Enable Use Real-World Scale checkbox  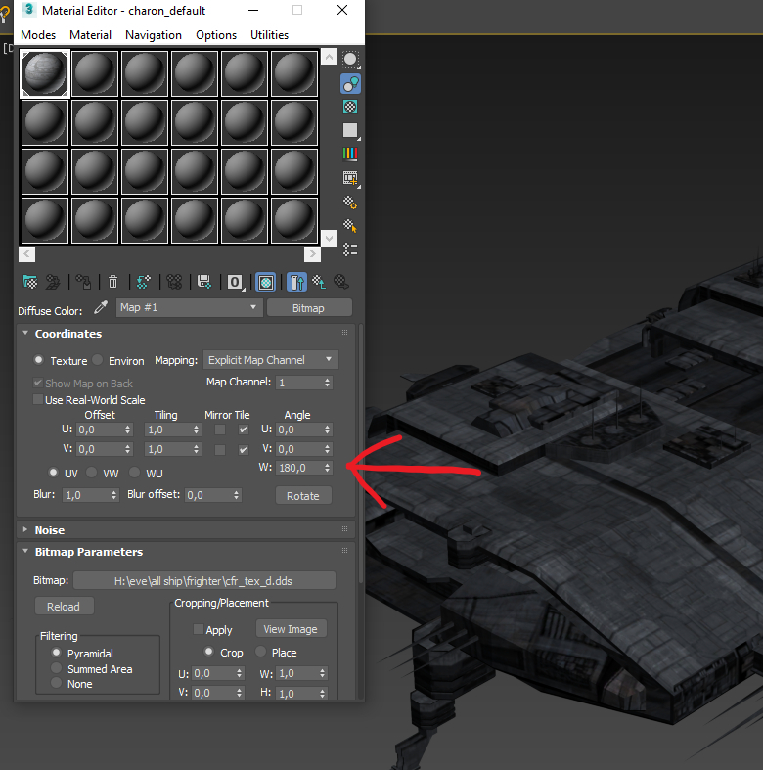[x=38, y=400]
